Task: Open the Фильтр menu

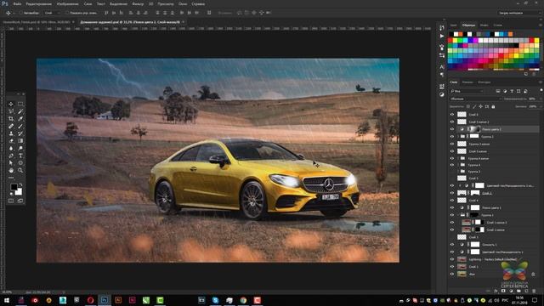Action: pyautogui.click(x=138, y=4)
